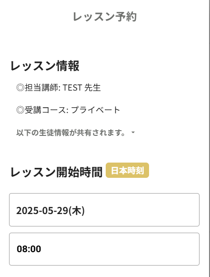The image size is (210, 277).
Task: Click the minutes 00 in time field
Action: pyautogui.click(x=36, y=249)
